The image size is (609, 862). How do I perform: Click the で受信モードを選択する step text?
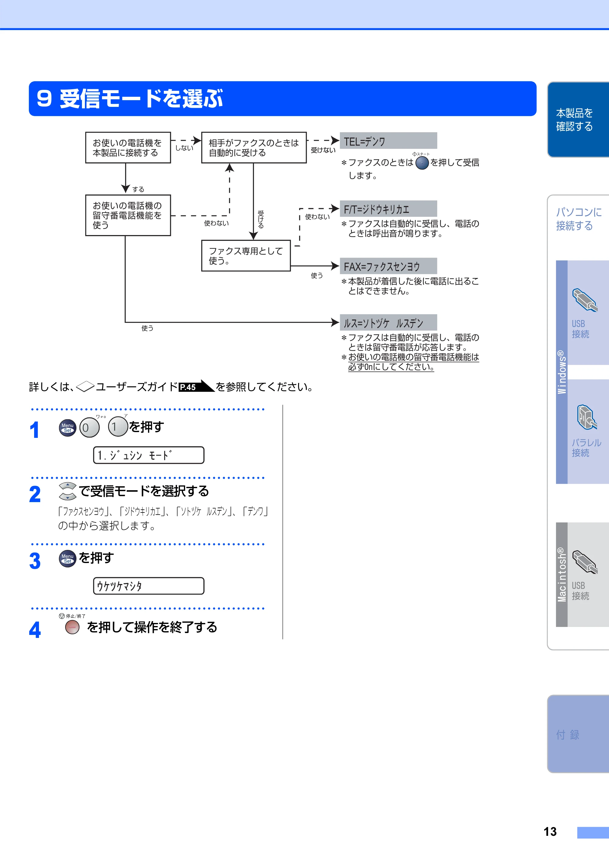[x=144, y=491]
